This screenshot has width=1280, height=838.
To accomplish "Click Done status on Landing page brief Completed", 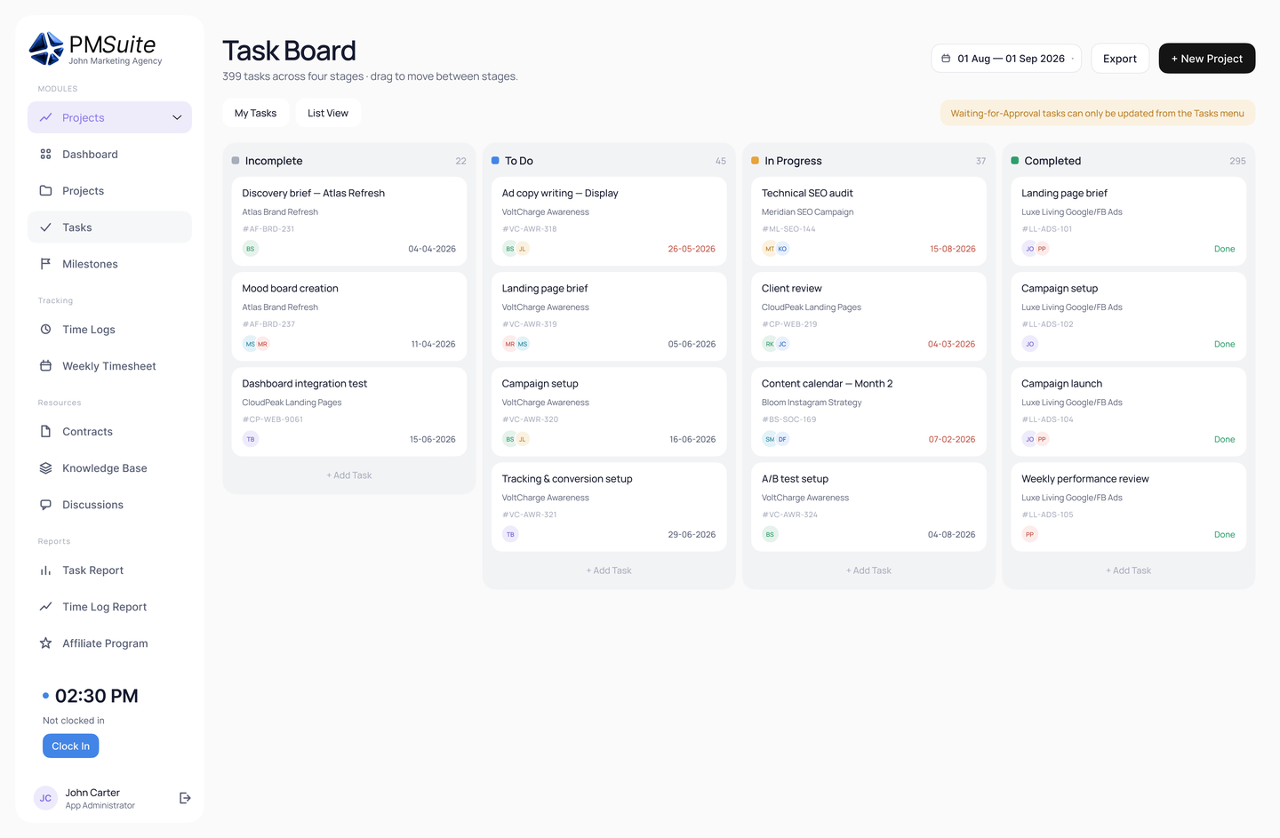I will [x=1224, y=249].
